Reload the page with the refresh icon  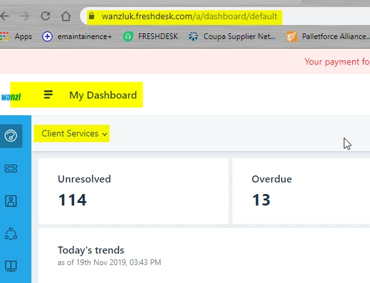[x=45, y=16]
